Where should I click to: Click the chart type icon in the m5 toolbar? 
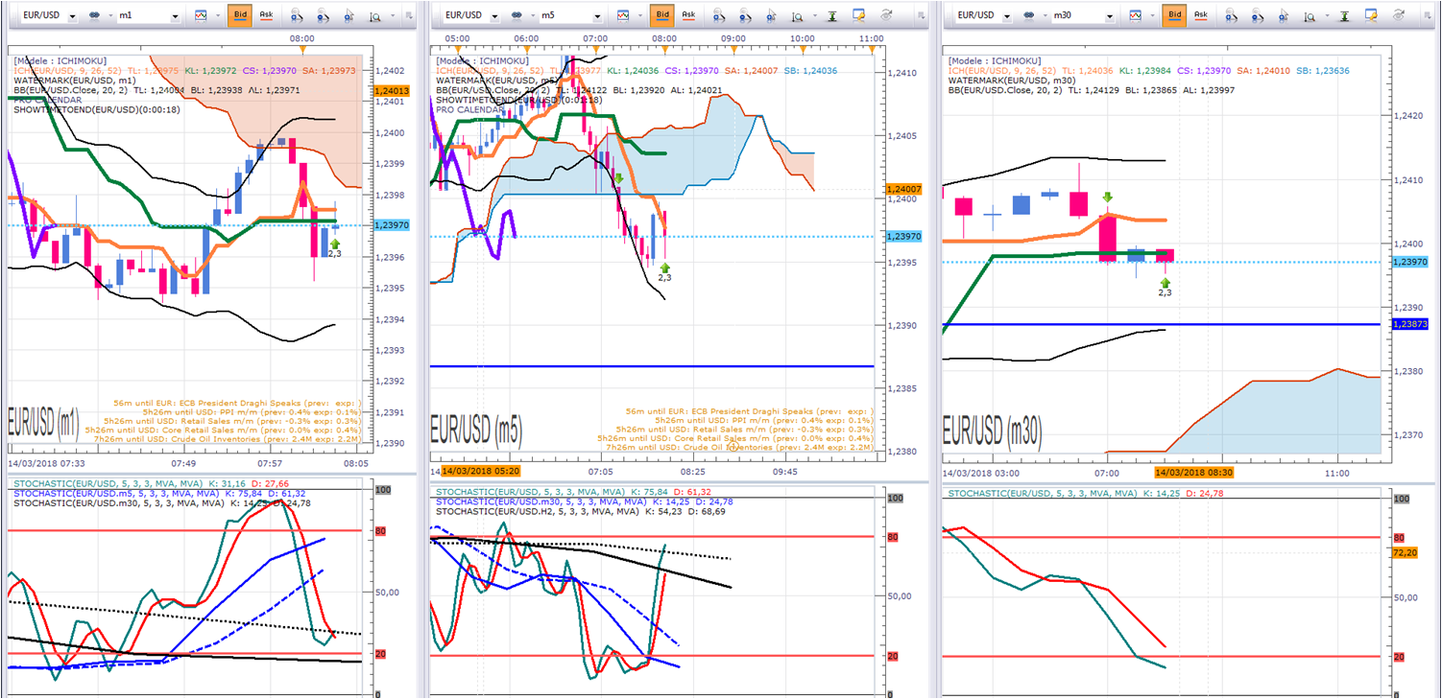point(623,15)
